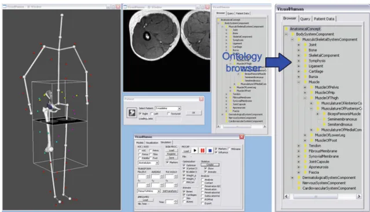Screen dimensions: 370x212
Task: Click OK button in Patient dialog
Action: (x=193, y=113)
